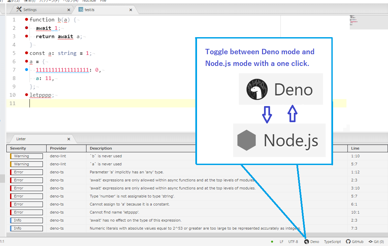Change LF line ending setting
The height and width of the screenshot is (246, 388).
(281, 242)
